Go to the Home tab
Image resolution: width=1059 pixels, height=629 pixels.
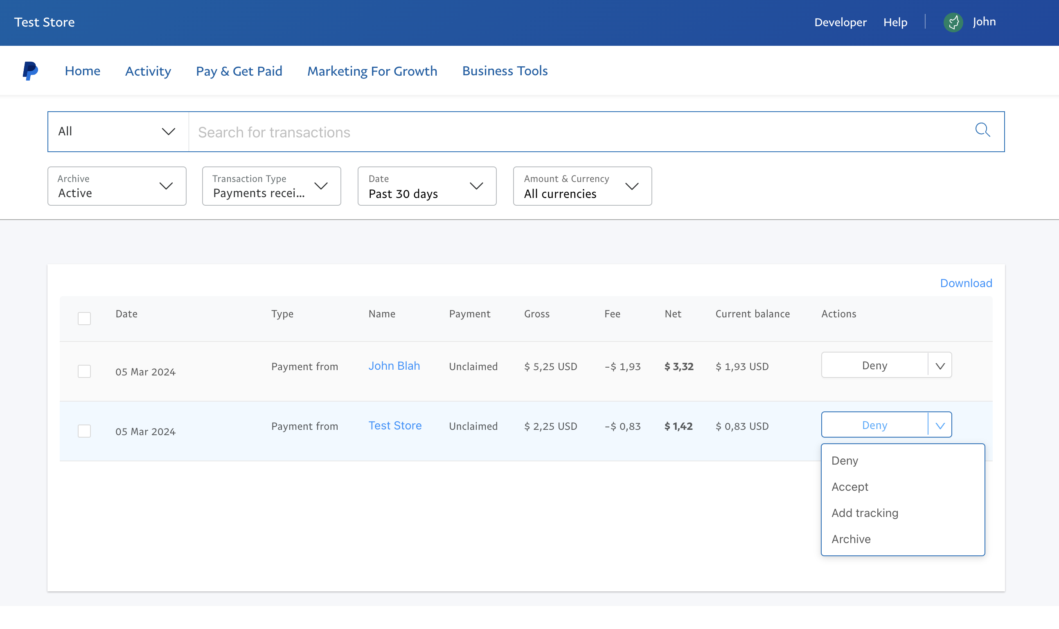click(x=82, y=70)
